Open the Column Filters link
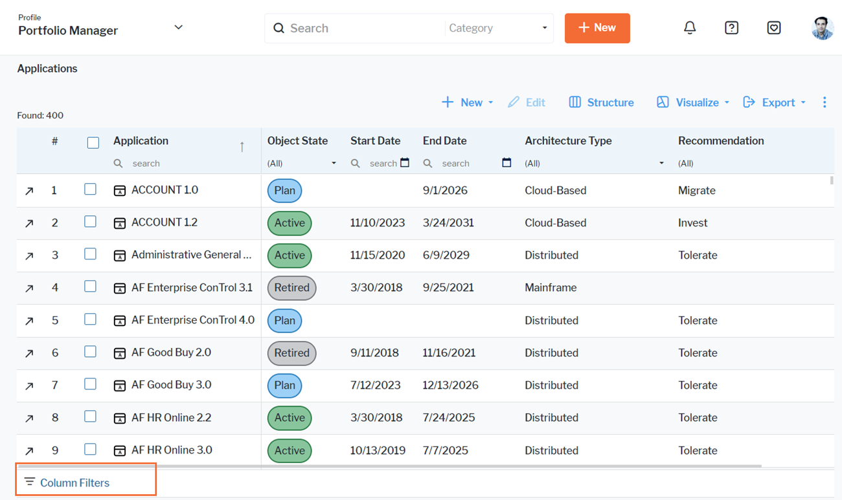The width and height of the screenshot is (842, 500). [x=74, y=483]
